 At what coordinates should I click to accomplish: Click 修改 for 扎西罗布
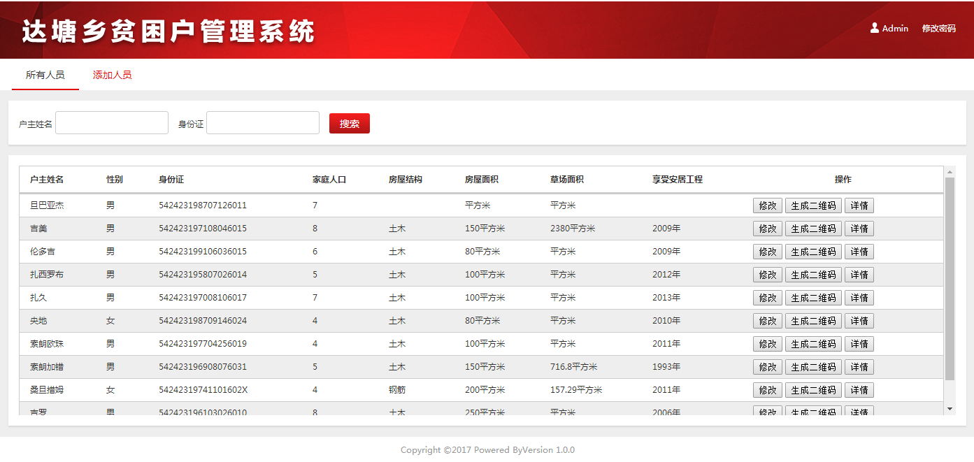point(767,275)
